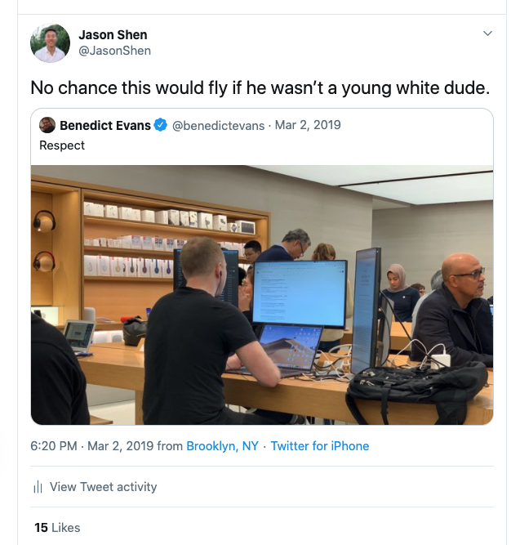Click Benedict Evans' small avatar
Image resolution: width=520 pixels, height=545 pixels.
click(x=47, y=125)
